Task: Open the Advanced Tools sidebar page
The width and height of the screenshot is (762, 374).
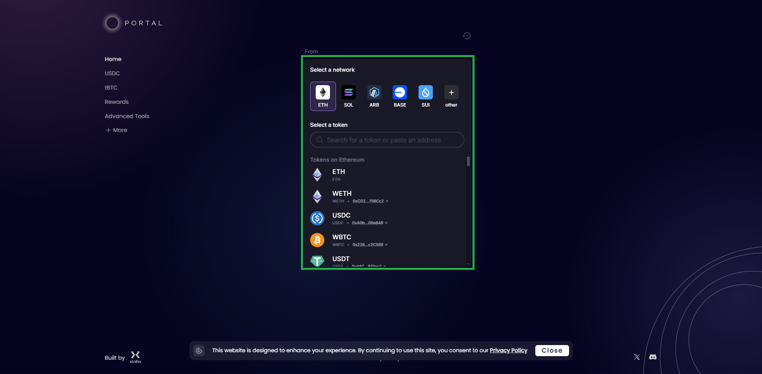Action: tap(127, 116)
